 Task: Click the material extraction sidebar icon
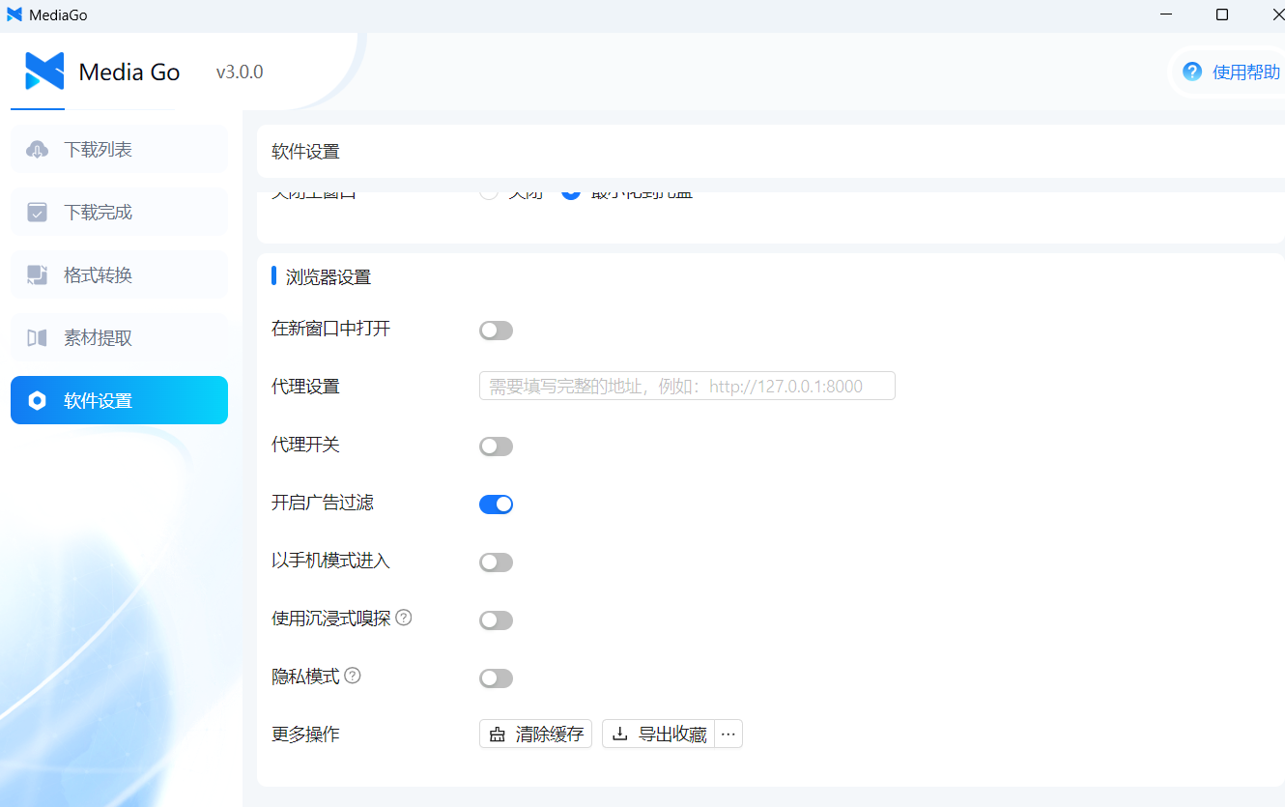click(37, 338)
